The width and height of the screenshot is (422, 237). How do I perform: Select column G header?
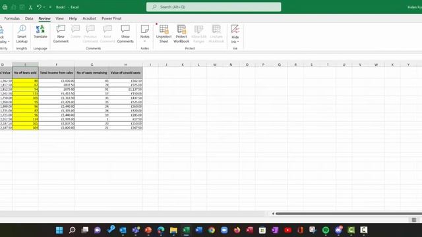pyautogui.click(x=92, y=65)
